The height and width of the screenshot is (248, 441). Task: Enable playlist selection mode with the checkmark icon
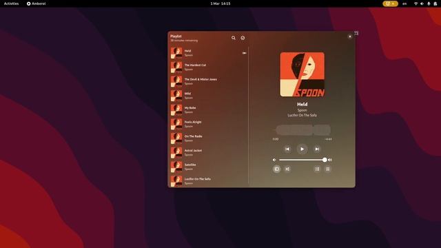[x=243, y=38]
